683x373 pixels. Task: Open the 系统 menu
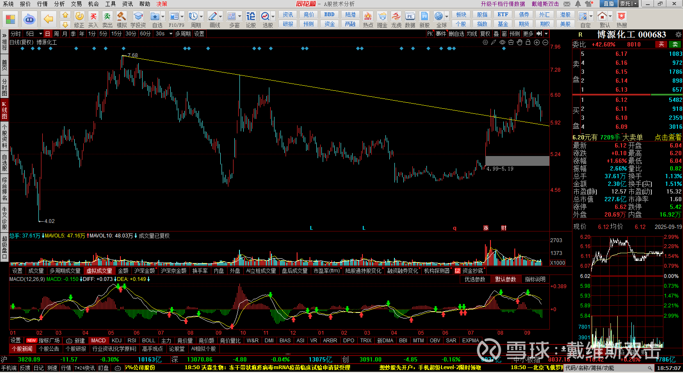coord(8,4)
